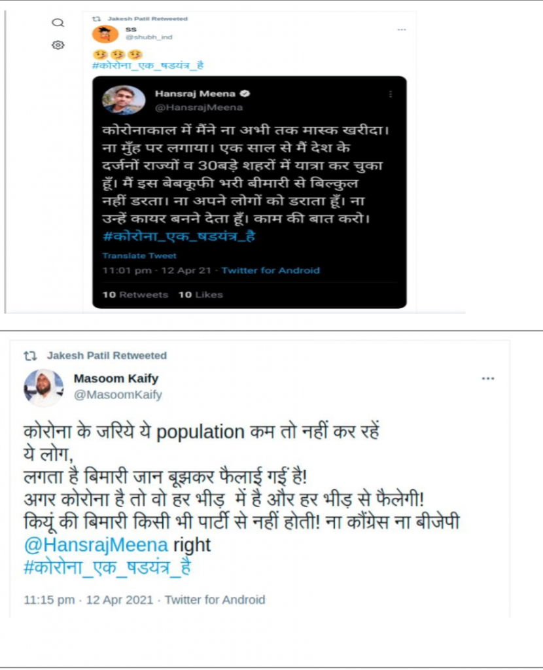This screenshot has height=670, width=543.
Task: Open Hansraj Meena's profile picture
Action: tap(124, 100)
